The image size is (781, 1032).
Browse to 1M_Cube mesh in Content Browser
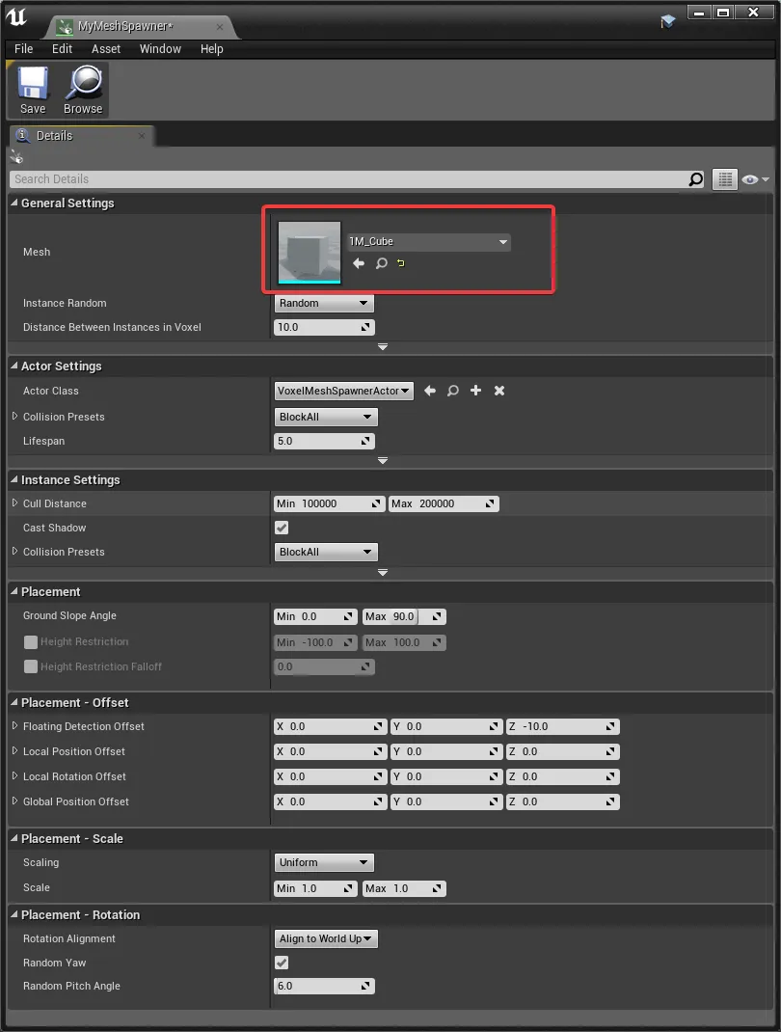(381, 263)
